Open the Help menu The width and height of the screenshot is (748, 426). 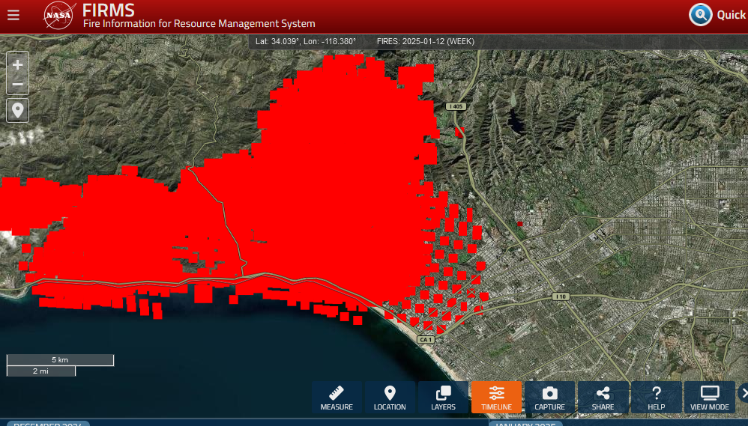[x=657, y=398]
